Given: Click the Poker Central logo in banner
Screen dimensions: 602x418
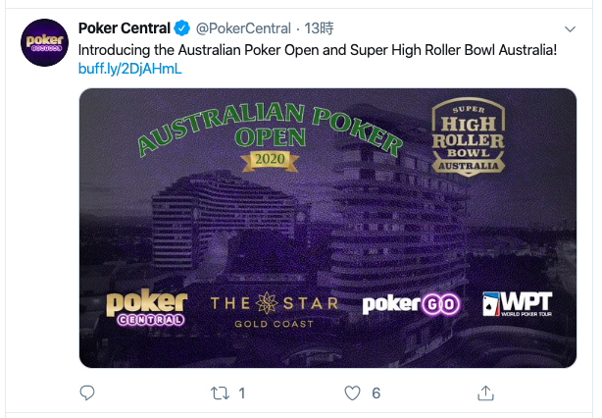Looking at the screenshot, I should pyautogui.click(x=146, y=309).
